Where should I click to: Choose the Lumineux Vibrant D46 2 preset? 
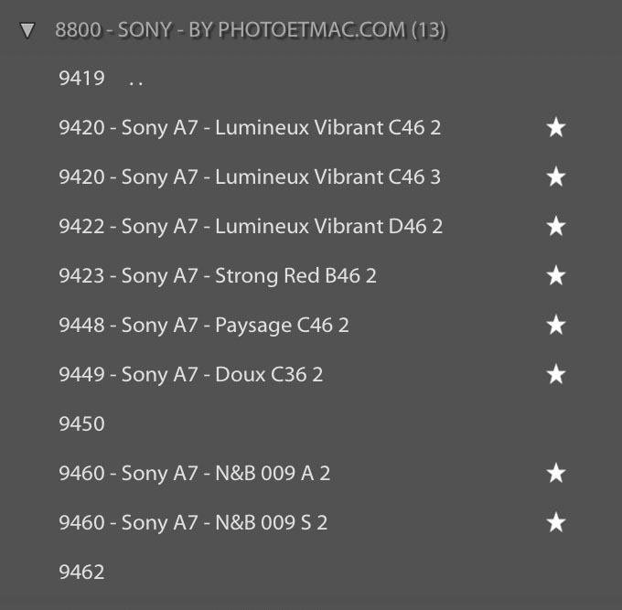tap(250, 227)
